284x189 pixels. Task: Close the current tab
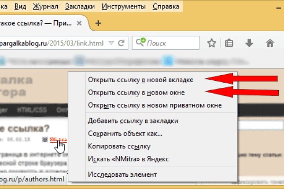point(80,23)
